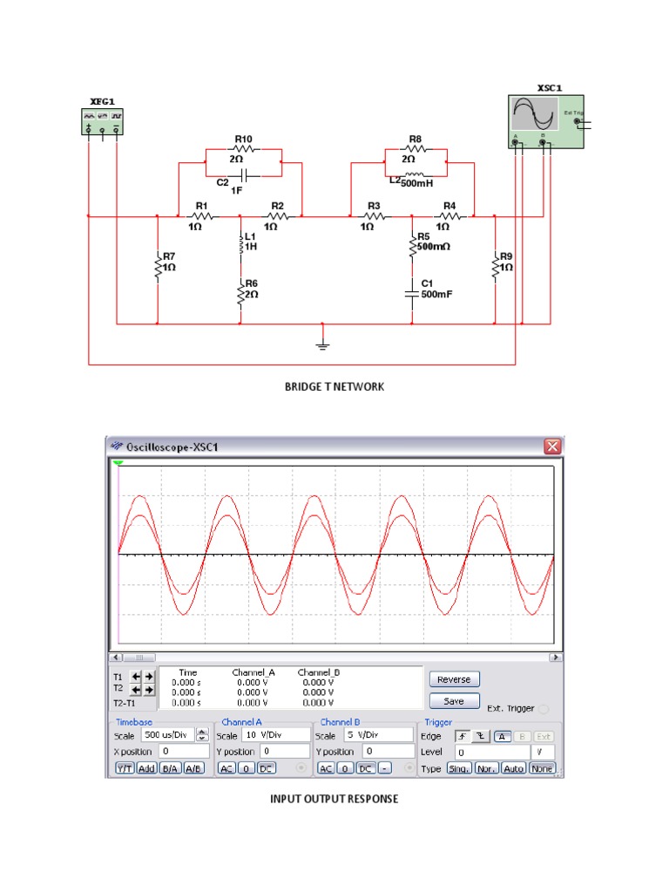
Task: Move cursor T2 right with arrow
Action: [x=149, y=690]
